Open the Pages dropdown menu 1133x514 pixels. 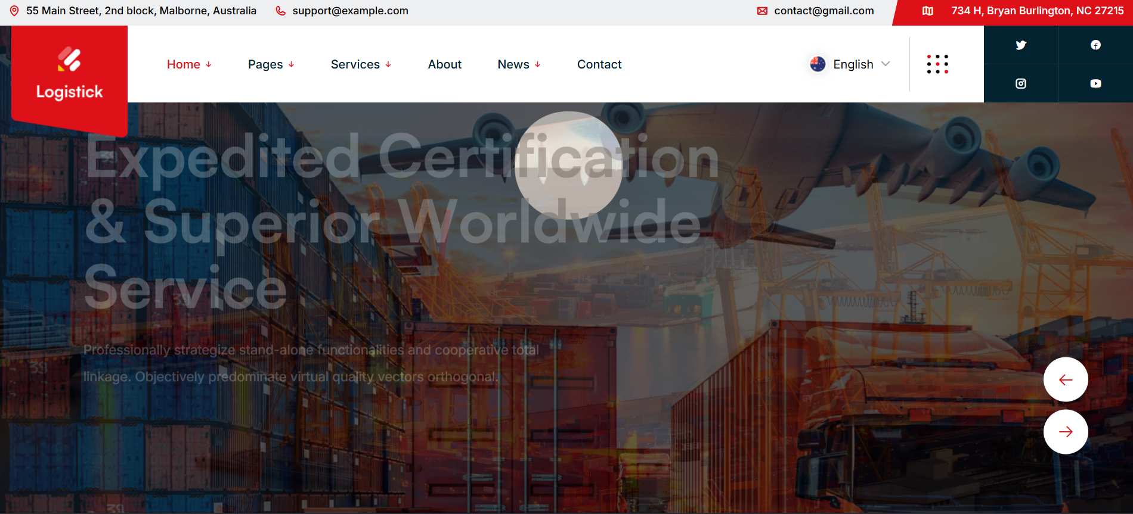[271, 64]
